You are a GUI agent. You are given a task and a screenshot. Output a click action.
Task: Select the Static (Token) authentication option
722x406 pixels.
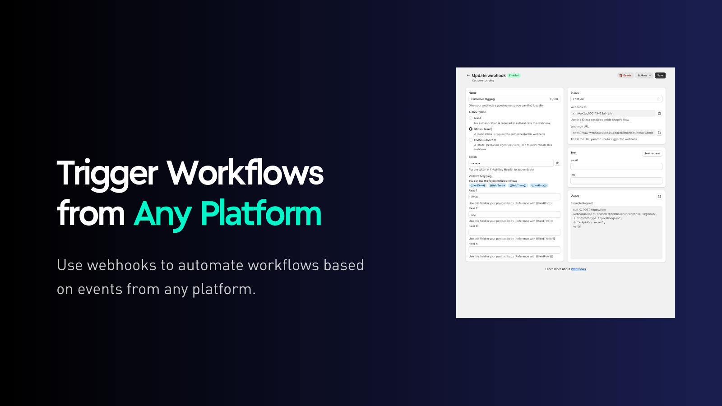[x=471, y=129]
